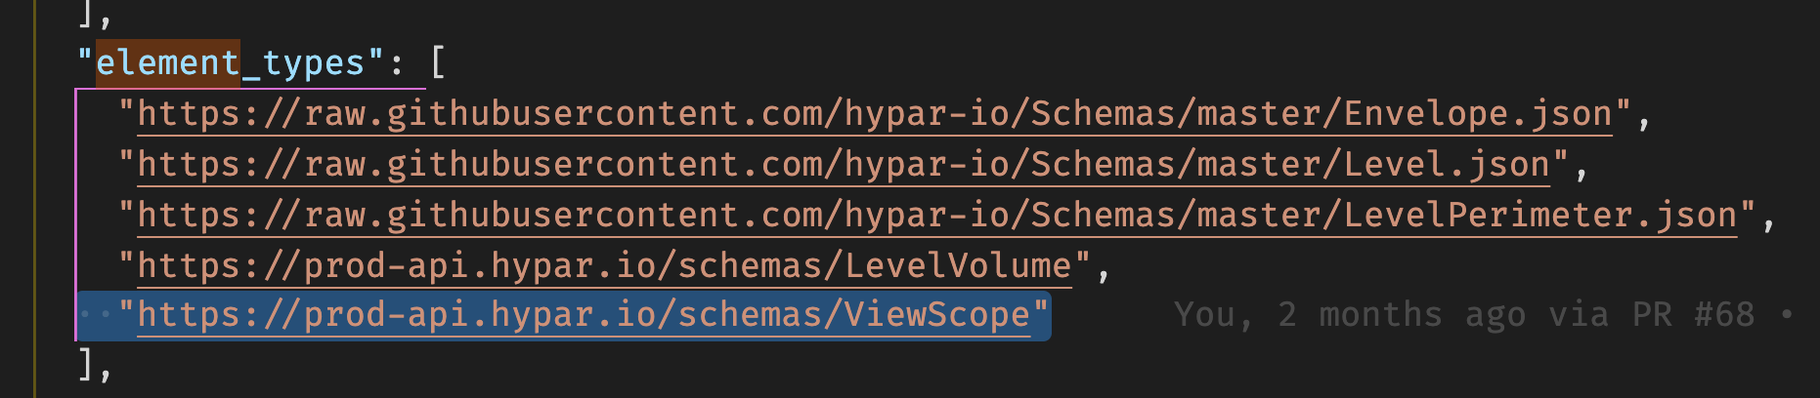Follow the Level.json schema link
1820x398 pixels.
pos(844,165)
